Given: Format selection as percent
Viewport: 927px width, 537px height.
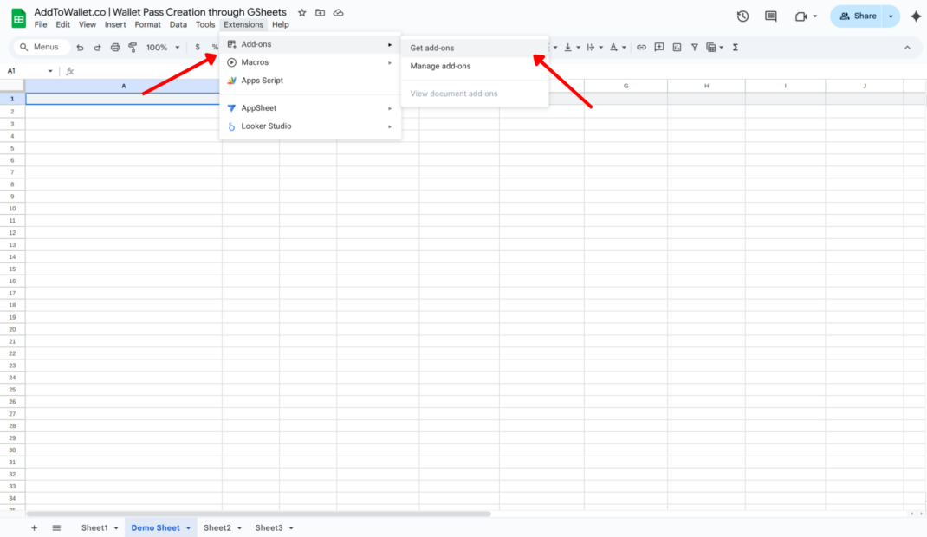Looking at the screenshot, I should [215, 47].
